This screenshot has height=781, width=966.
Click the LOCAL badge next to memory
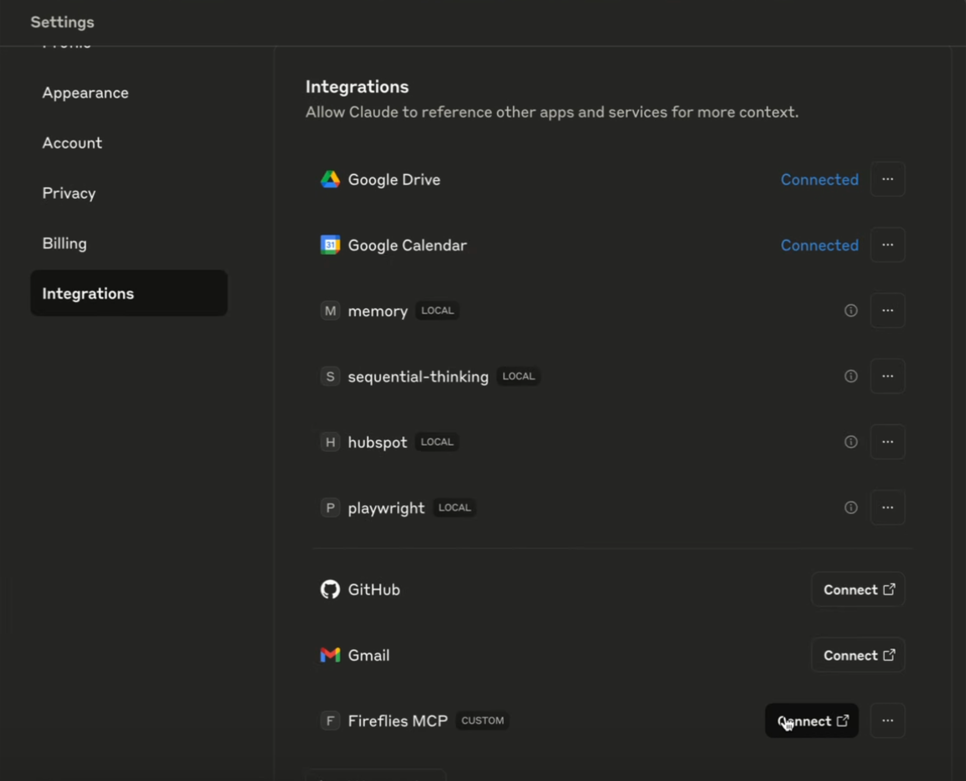point(438,311)
